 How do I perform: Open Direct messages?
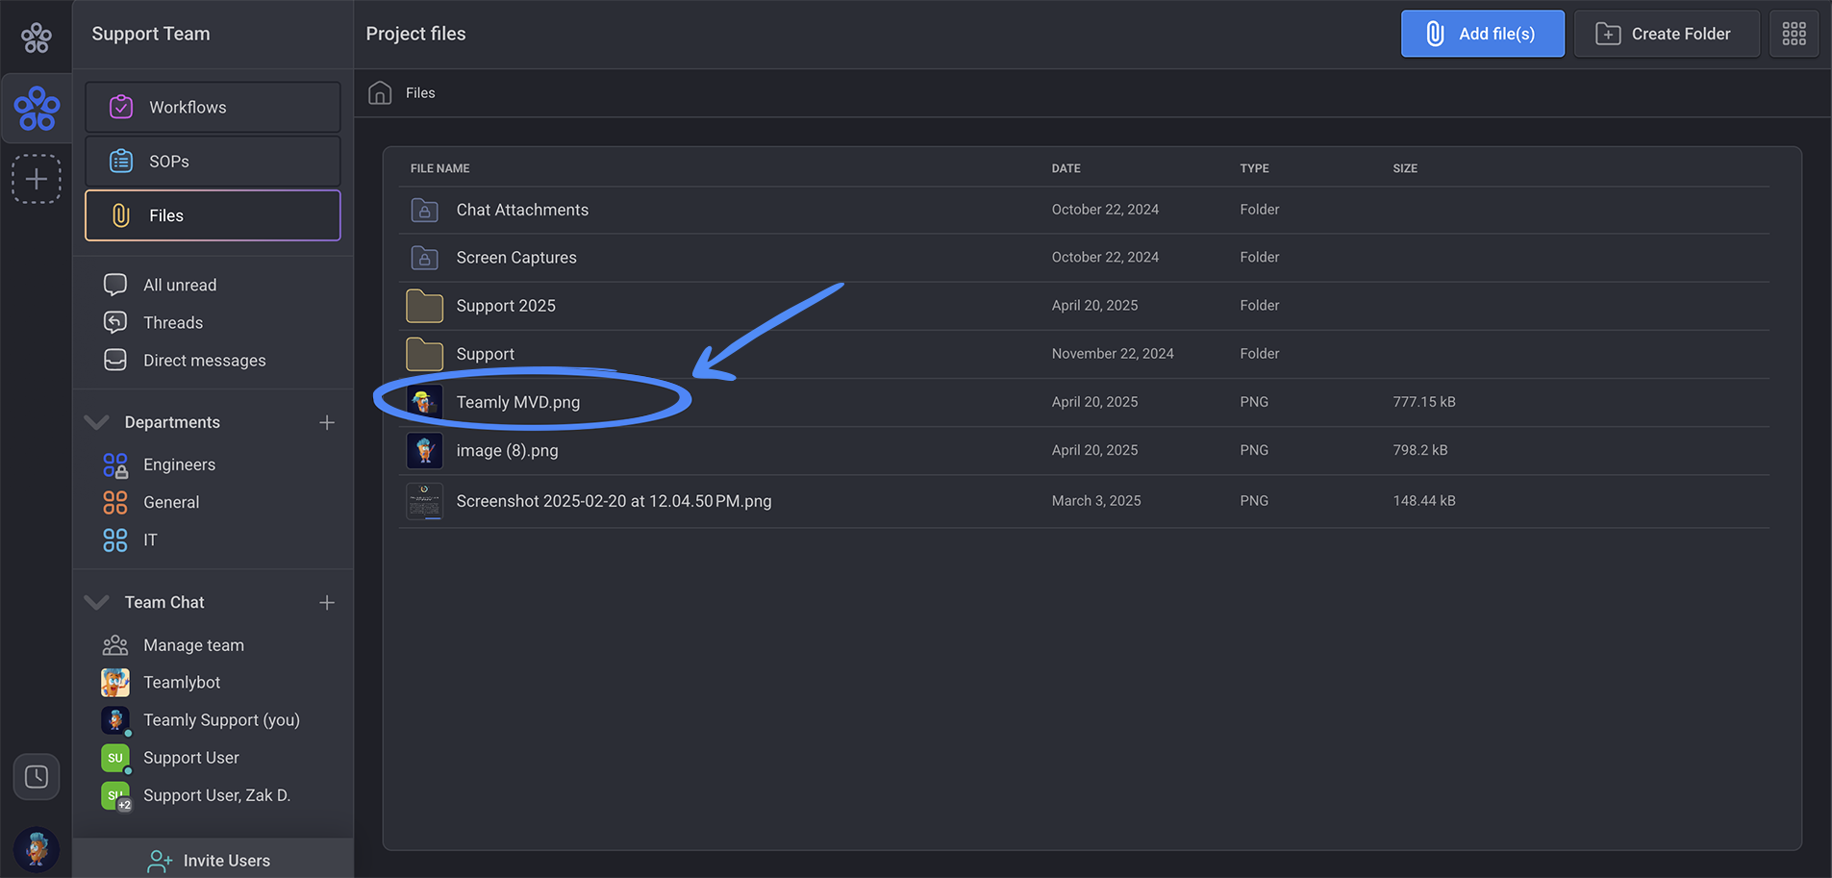coord(204,360)
